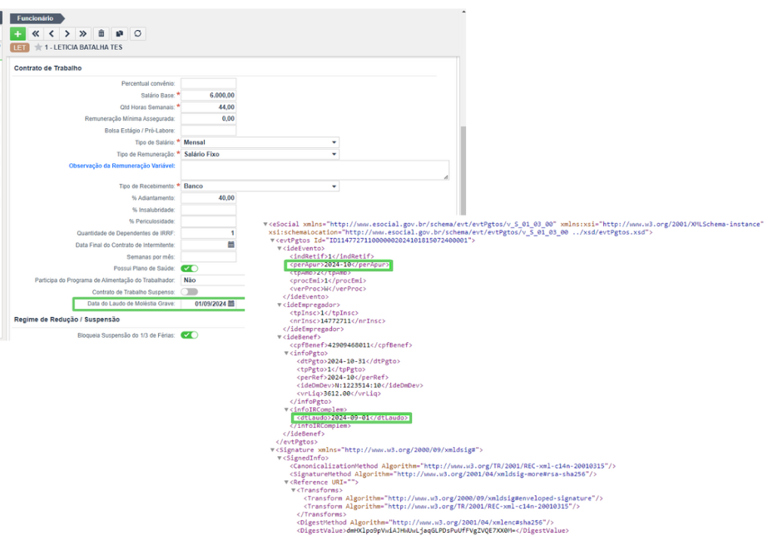Click the % Adiantamento field with 40,00
Image resolution: width=768 pixels, height=541 pixels.
tap(209, 198)
